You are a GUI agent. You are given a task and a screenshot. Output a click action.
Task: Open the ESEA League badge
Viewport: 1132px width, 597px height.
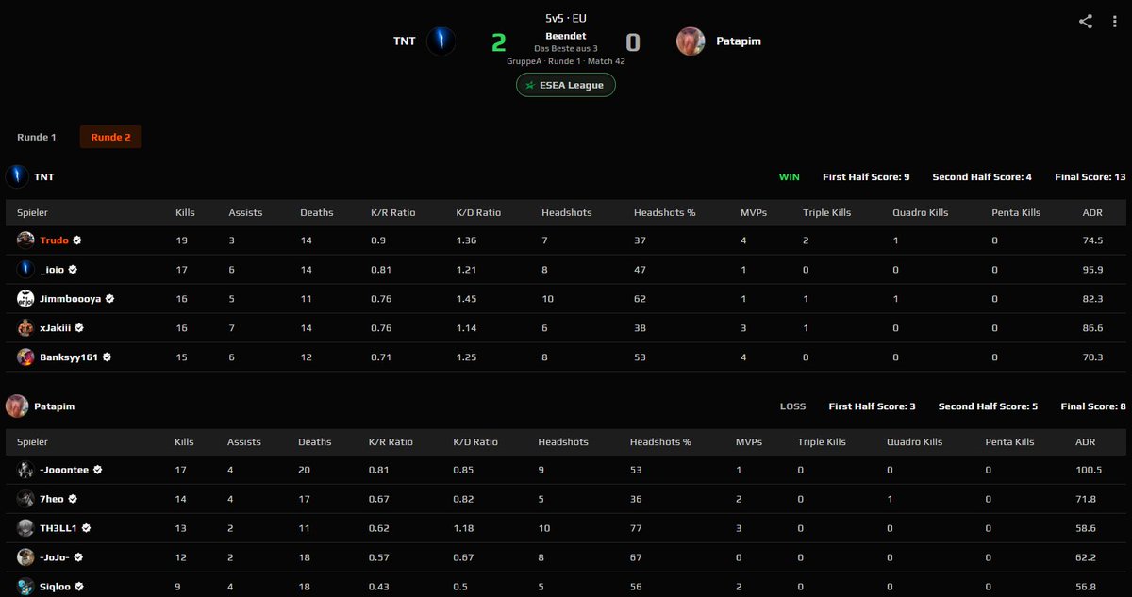click(566, 85)
